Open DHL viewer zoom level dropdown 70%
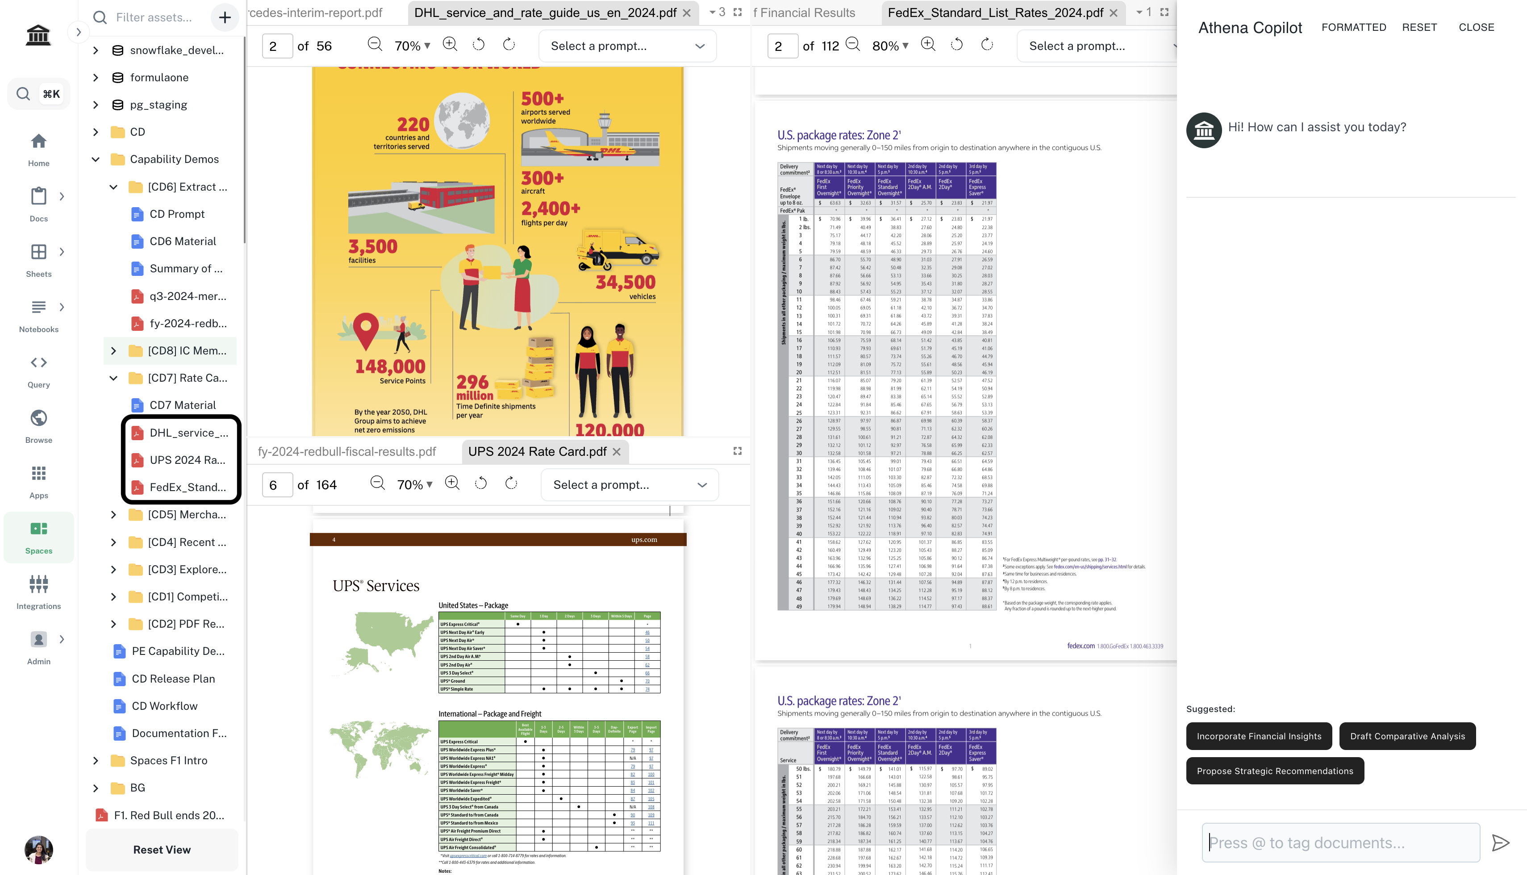The image size is (1527, 875). pos(412,46)
